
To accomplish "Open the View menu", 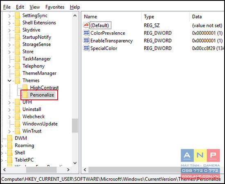I will 35,7.
